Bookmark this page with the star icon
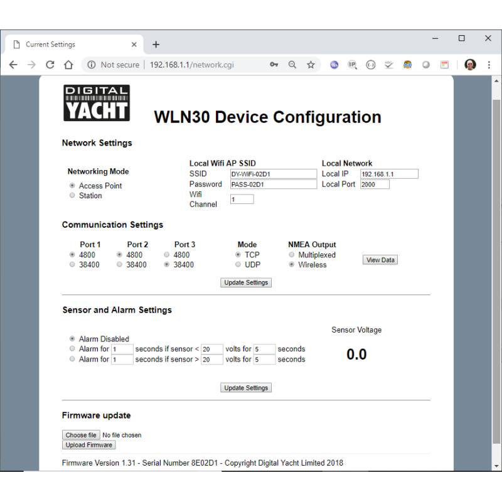Image resolution: width=502 pixels, height=502 pixels. [x=311, y=65]
